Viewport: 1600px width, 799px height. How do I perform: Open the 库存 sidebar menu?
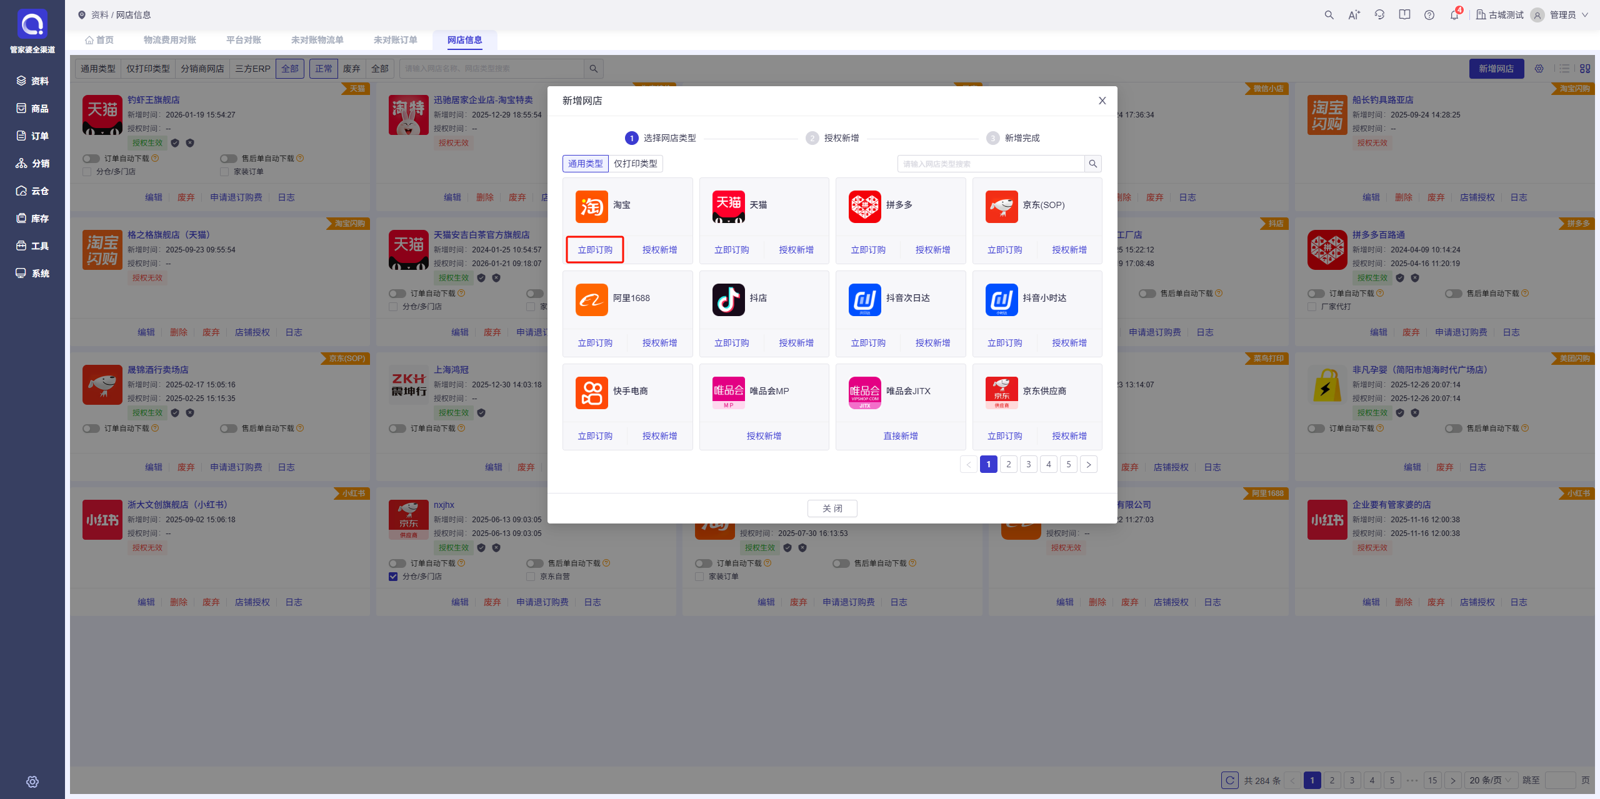[x=32, y=218]
